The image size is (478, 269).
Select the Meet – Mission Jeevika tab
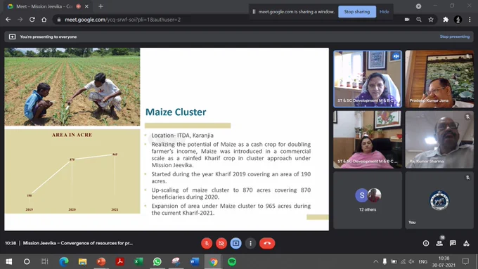[44, 6]
